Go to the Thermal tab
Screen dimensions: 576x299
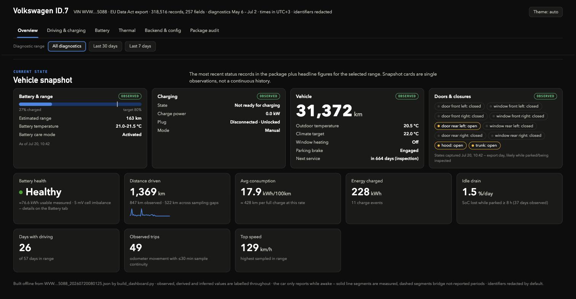click(127, 30)
